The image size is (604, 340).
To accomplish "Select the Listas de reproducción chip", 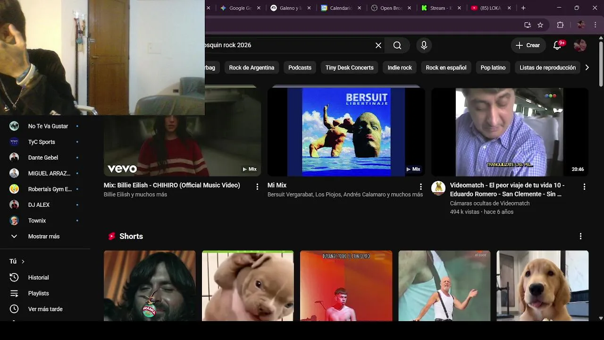I will [x=547, y=68].
